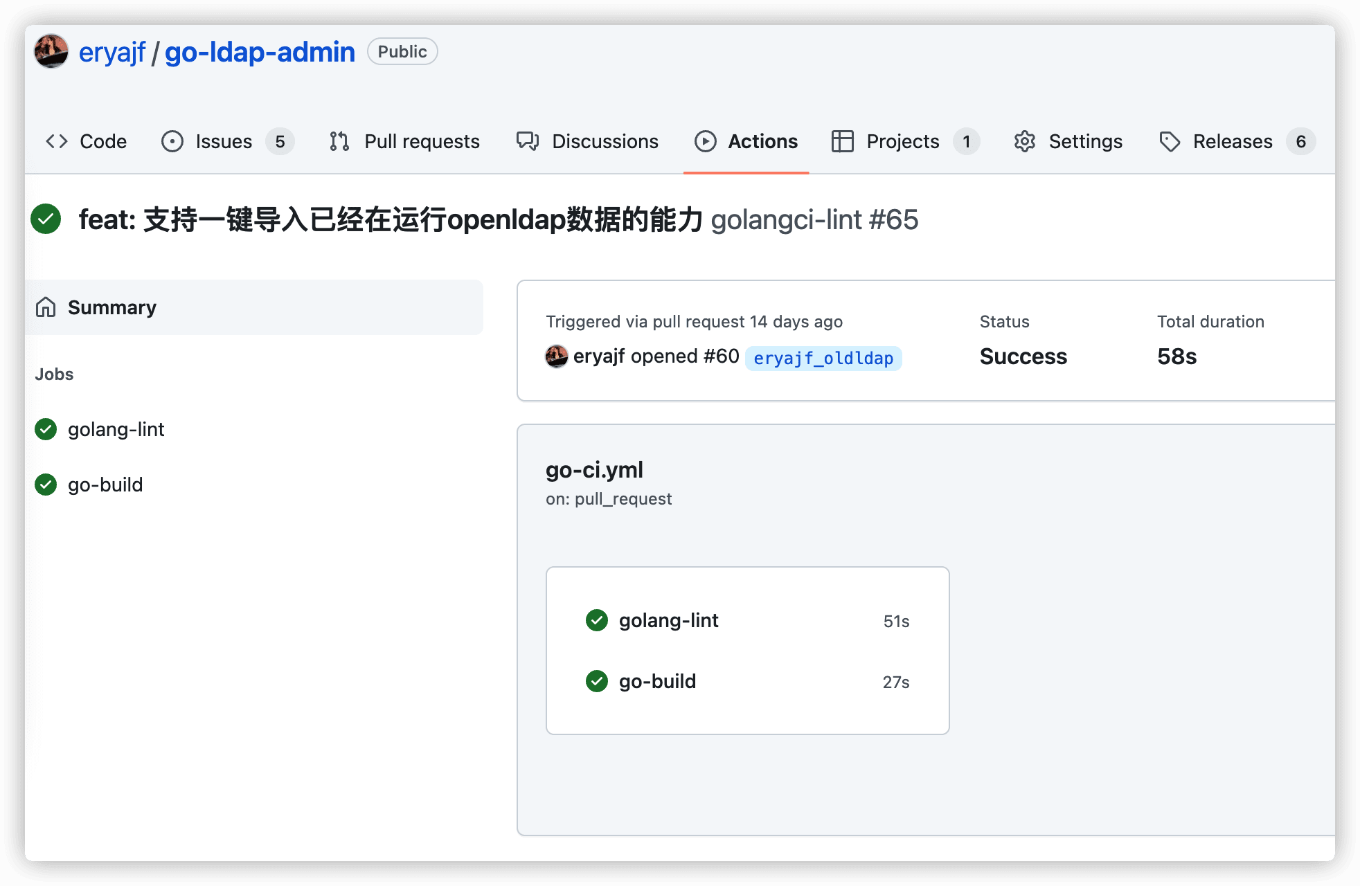The image size is (1360, 886).
Task: Click the Pull requests branch icon
Action: [x=339, y=141]
